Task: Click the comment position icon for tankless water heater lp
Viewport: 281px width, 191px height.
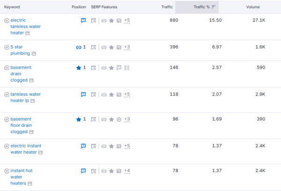Action: coord(83,94)
